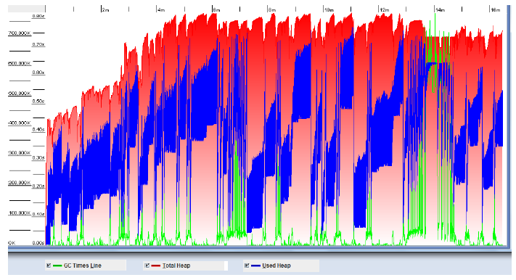516x280 pixels.
Task: Click the blue Used Heap legend swatch
Action: pyautogui.click(x=255, y=265)
